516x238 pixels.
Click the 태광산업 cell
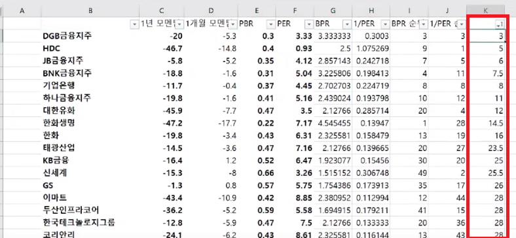tap(90, 148)
